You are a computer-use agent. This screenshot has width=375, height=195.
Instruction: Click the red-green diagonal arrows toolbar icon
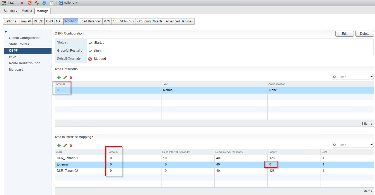(x=37, y=3)
